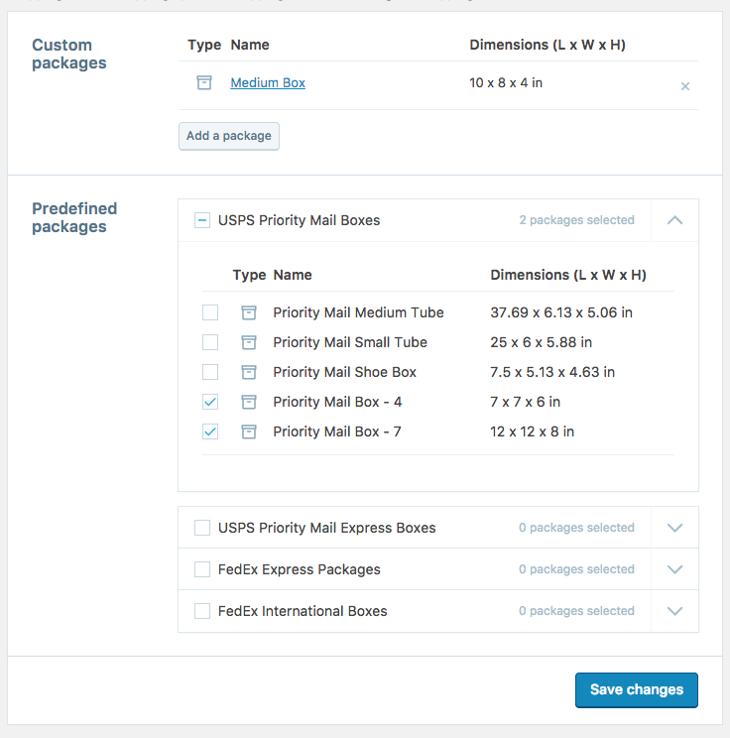Image resolution: width=730 pixels, height=738 pixels.
Task: Click the Priority Mail Small Tube name
Action: coord(350,342)
